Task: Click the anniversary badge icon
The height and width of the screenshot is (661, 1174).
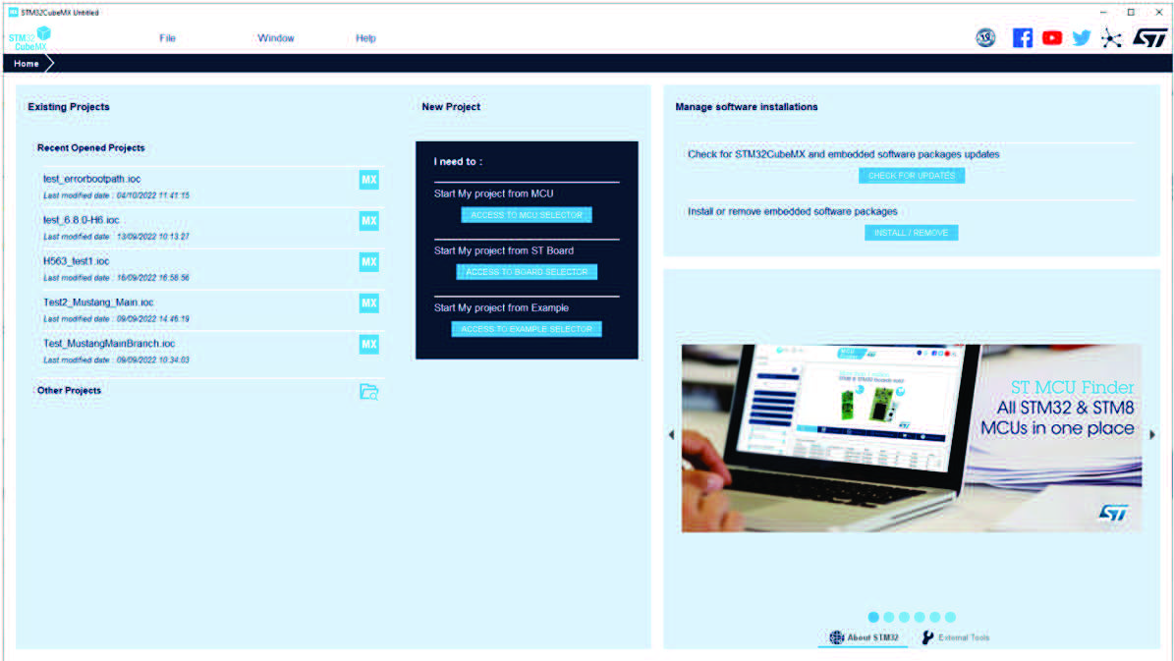Action: 985,37
